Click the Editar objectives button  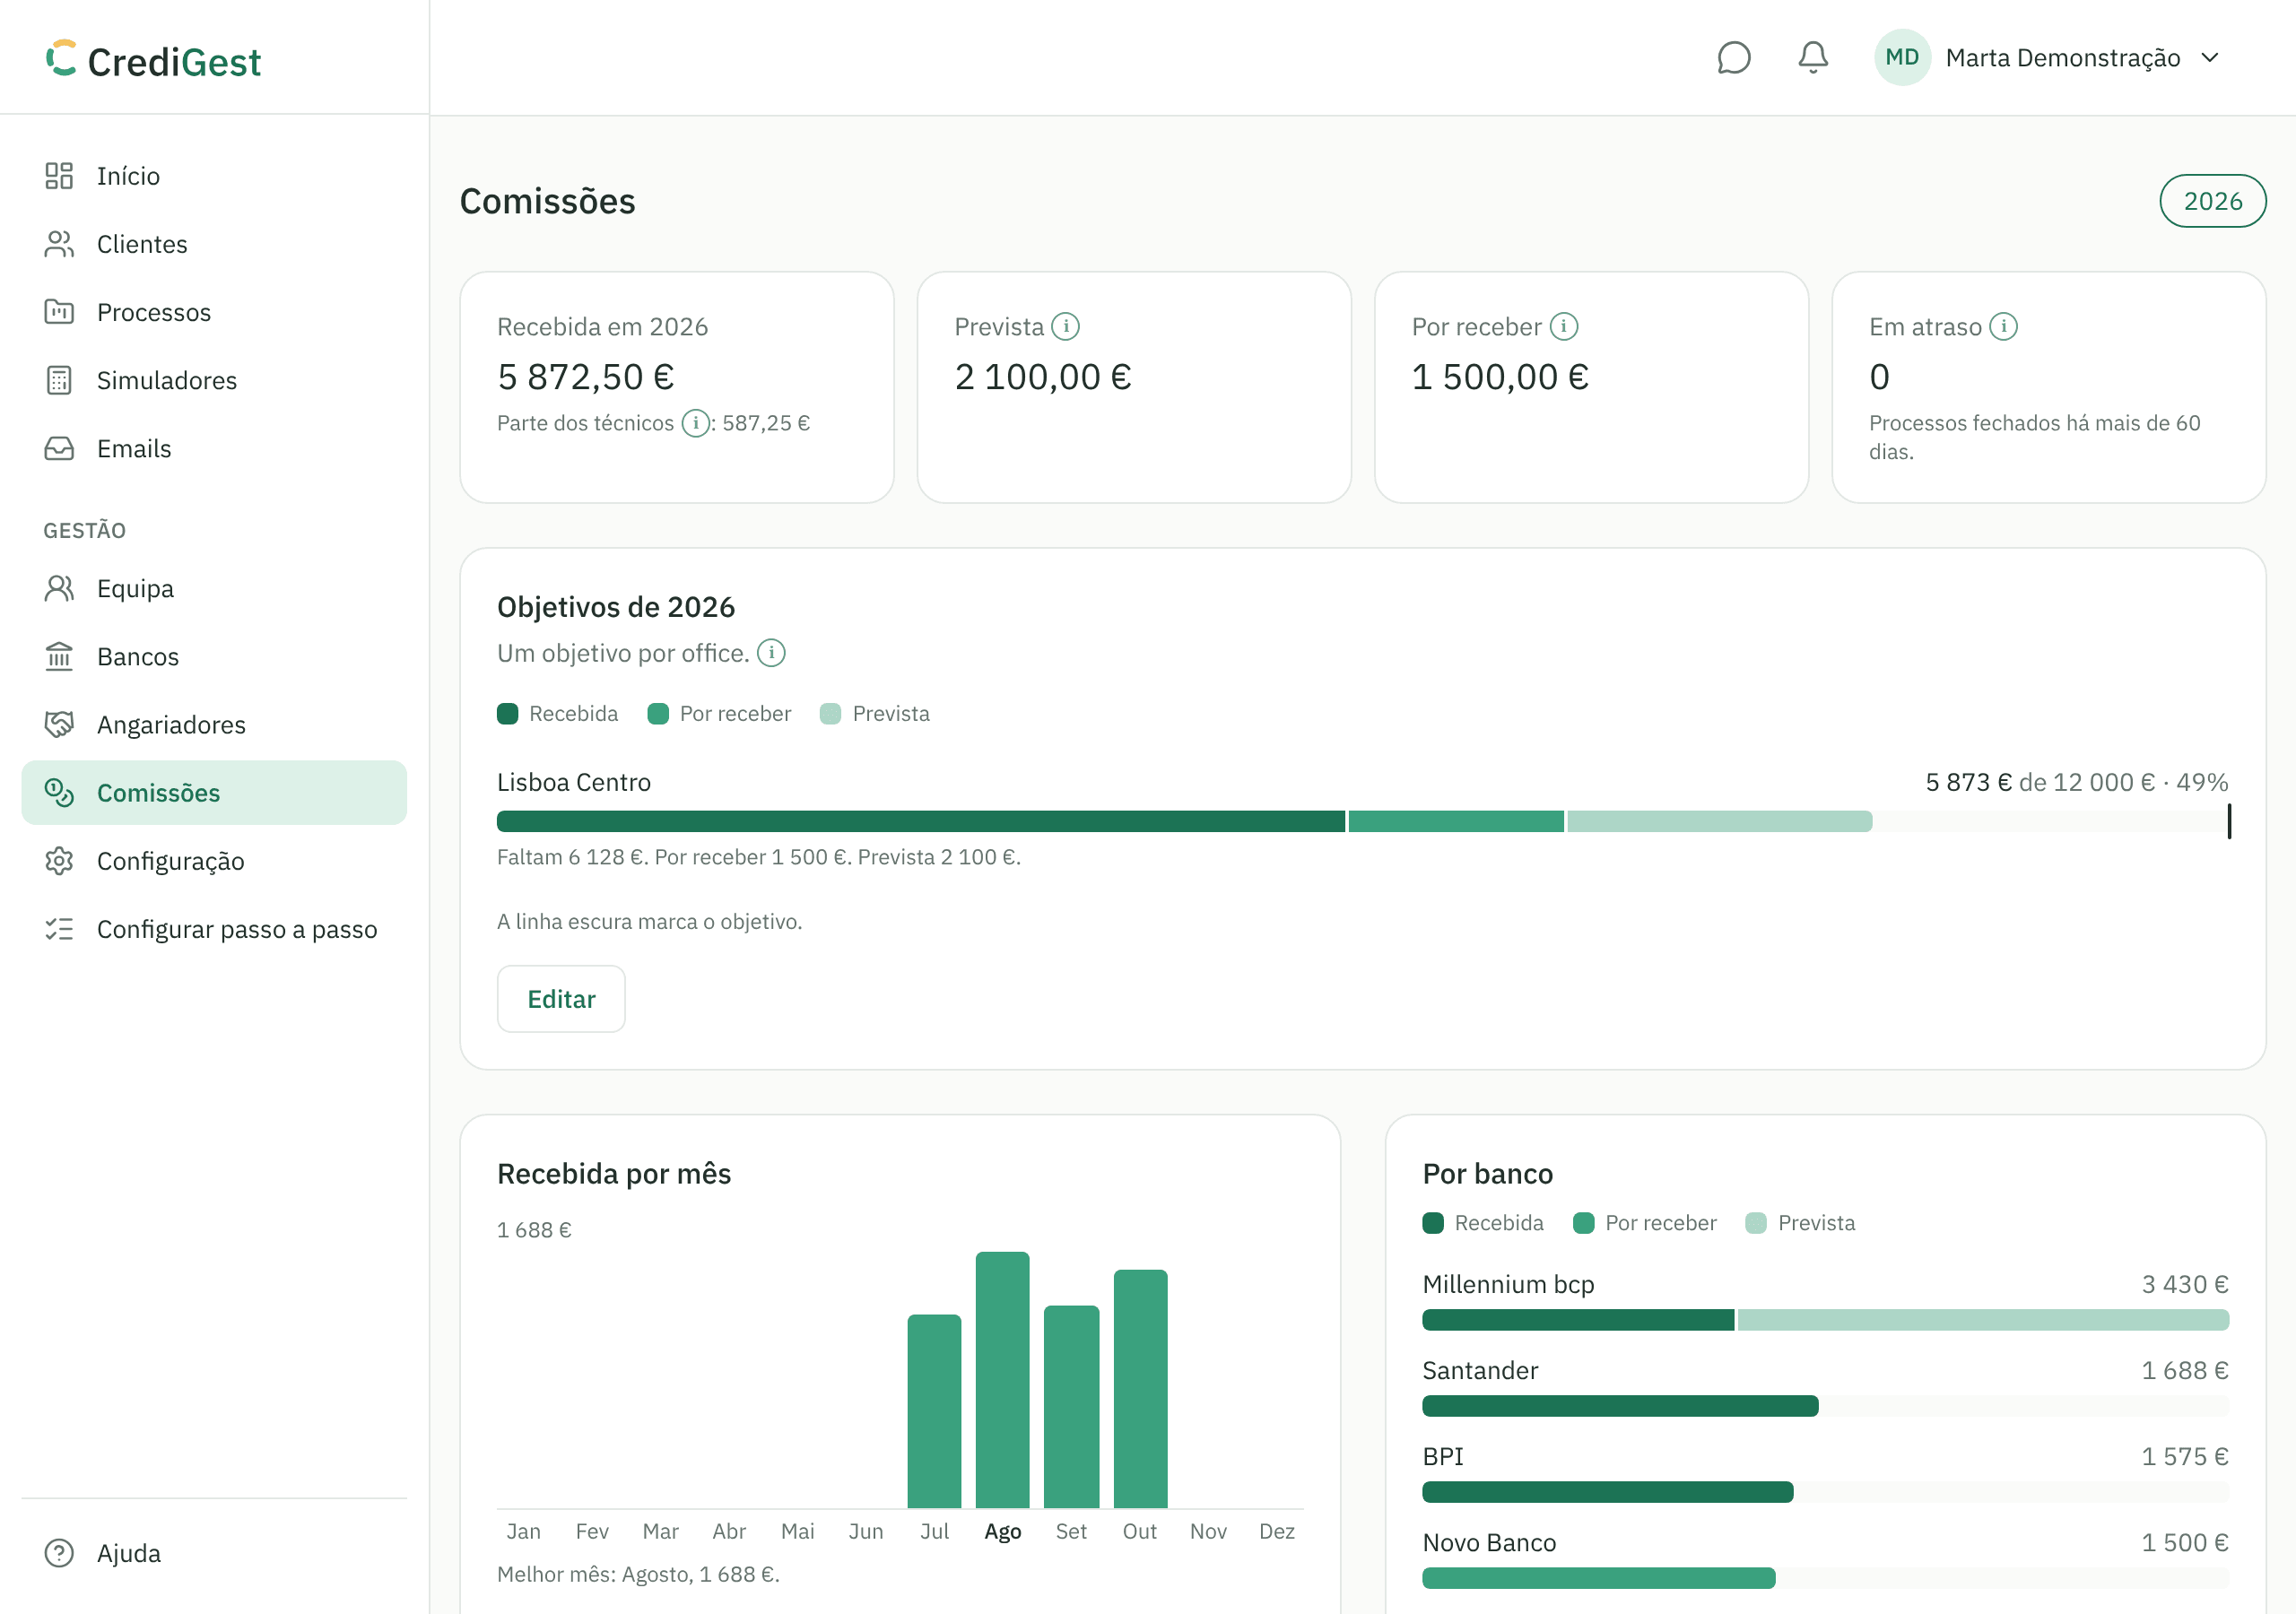point(561,998)
